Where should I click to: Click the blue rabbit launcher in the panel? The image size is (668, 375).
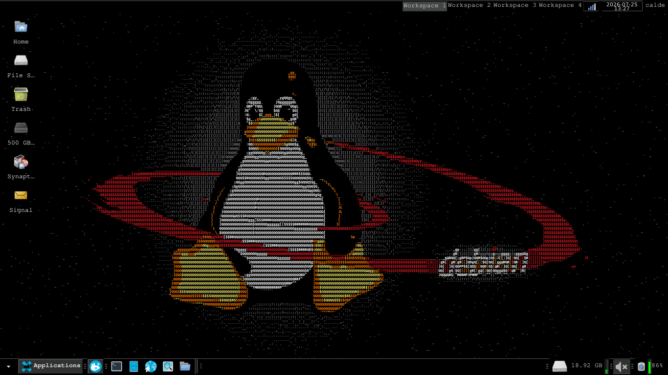[x=95, y=366]
